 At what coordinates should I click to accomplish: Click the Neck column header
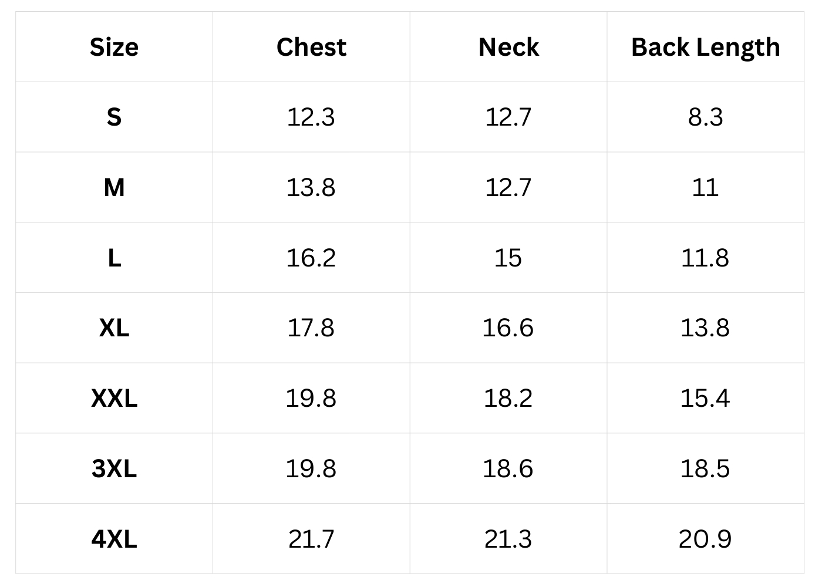tap(508, 47)
